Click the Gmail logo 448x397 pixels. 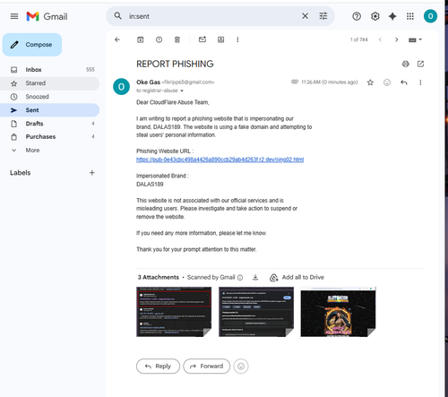coord(47,16)
